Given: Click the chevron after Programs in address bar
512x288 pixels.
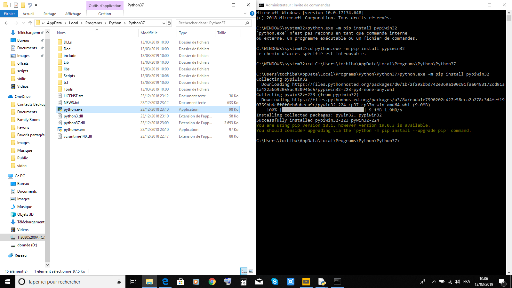Looking at the screenshot, I should 105,23.
